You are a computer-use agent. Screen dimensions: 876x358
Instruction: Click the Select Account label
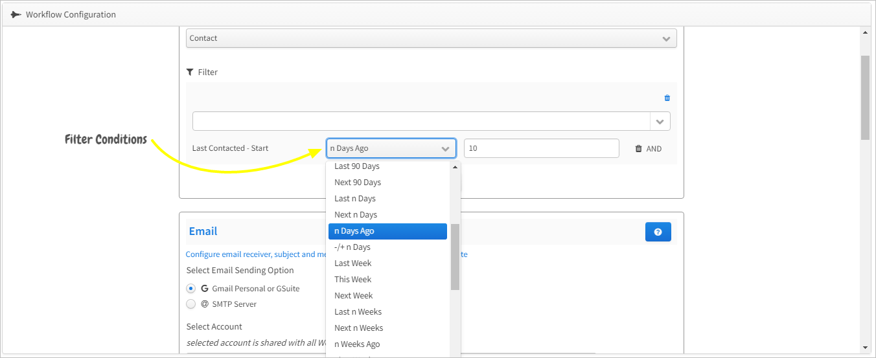pos(214,327)
